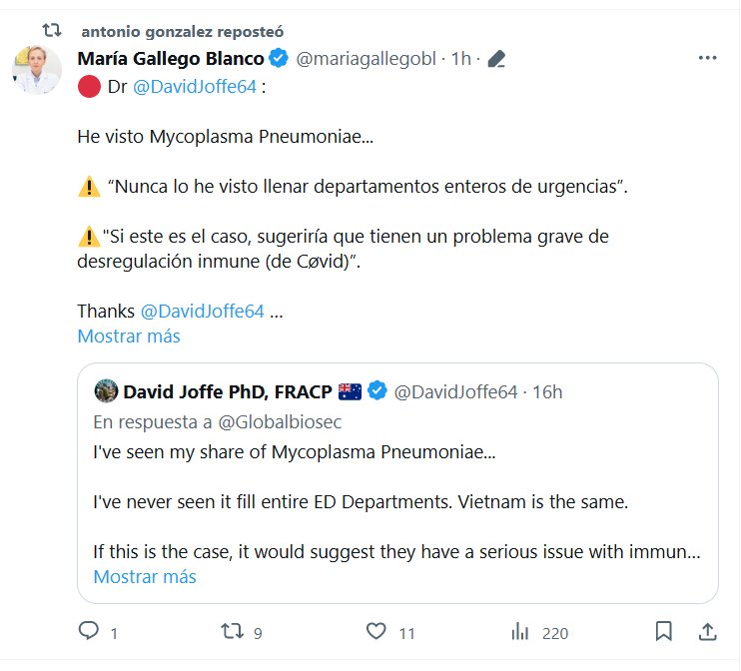The width and height of the screenshot is (741, 671).
Task: Click the María Gallego Blanco display name
Action: (170, 58)
